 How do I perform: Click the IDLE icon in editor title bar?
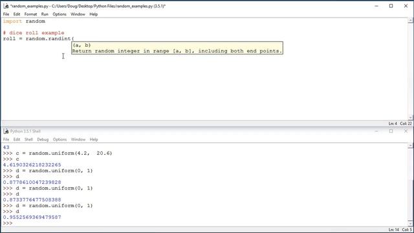[6, 6]
